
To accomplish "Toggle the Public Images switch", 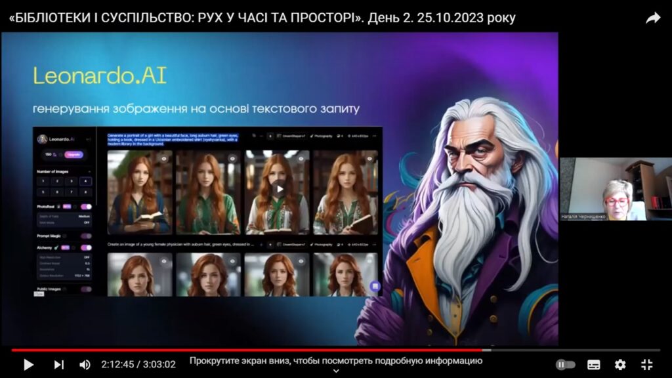I will tap(86, 289).
